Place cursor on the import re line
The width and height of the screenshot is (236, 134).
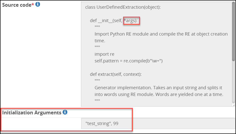(x=104, y=54)
